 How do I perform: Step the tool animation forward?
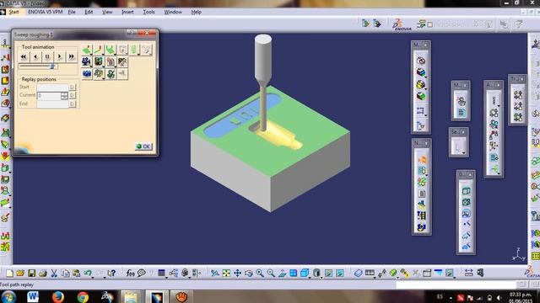click(59, 56)
